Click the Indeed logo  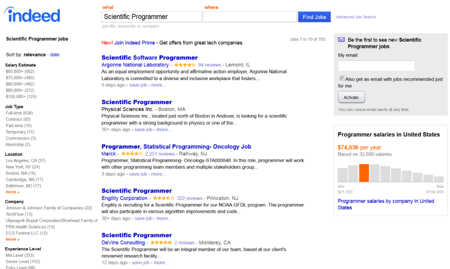point(32,15)
